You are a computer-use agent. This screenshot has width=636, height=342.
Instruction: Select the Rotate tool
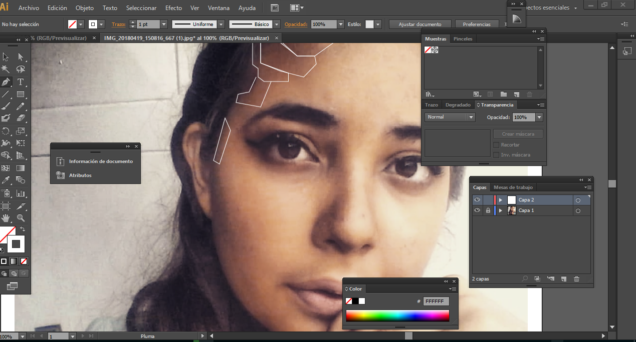pyautogui.click(x=6, y=131)
